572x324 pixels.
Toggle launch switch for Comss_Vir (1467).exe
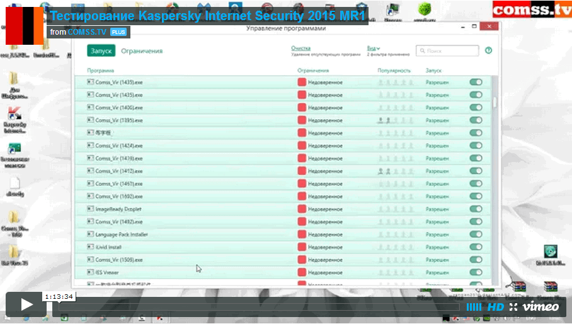[476, 183]
